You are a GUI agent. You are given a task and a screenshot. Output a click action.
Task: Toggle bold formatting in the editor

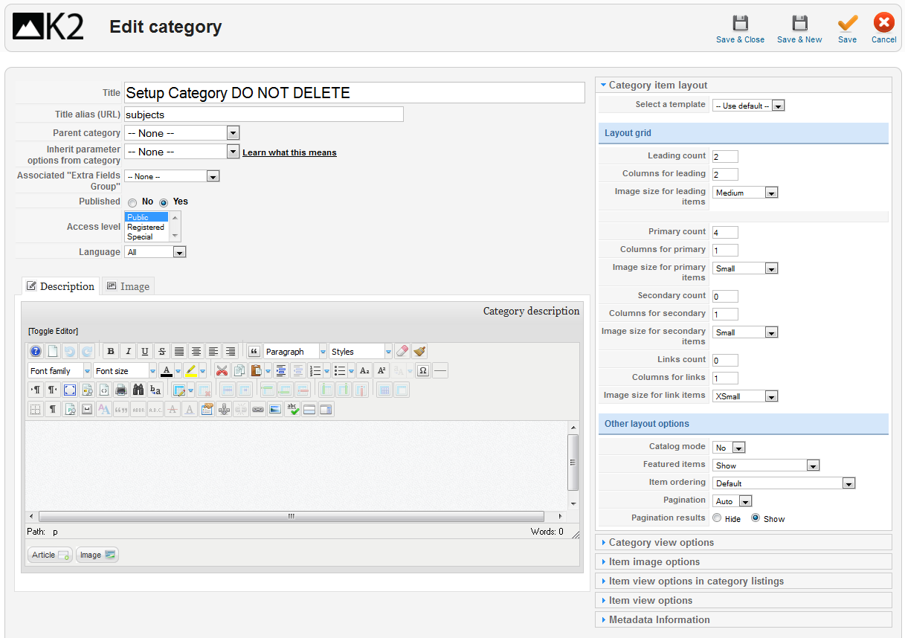111,352
